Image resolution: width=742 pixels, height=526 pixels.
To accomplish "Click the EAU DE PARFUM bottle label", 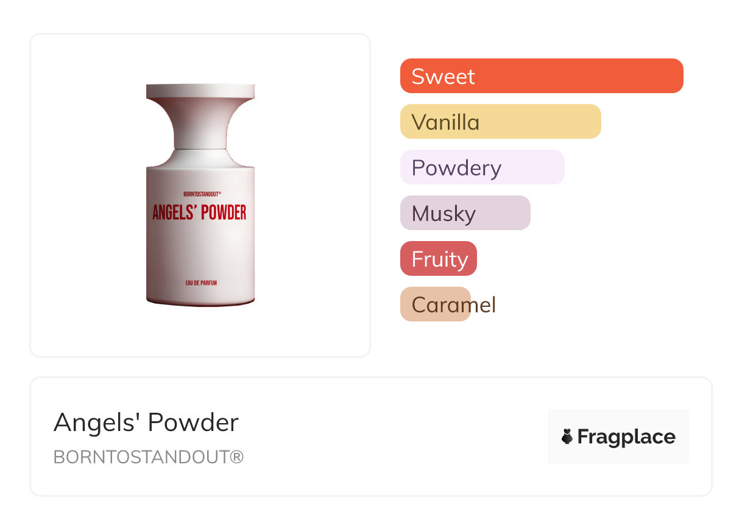I will [201, 283].
